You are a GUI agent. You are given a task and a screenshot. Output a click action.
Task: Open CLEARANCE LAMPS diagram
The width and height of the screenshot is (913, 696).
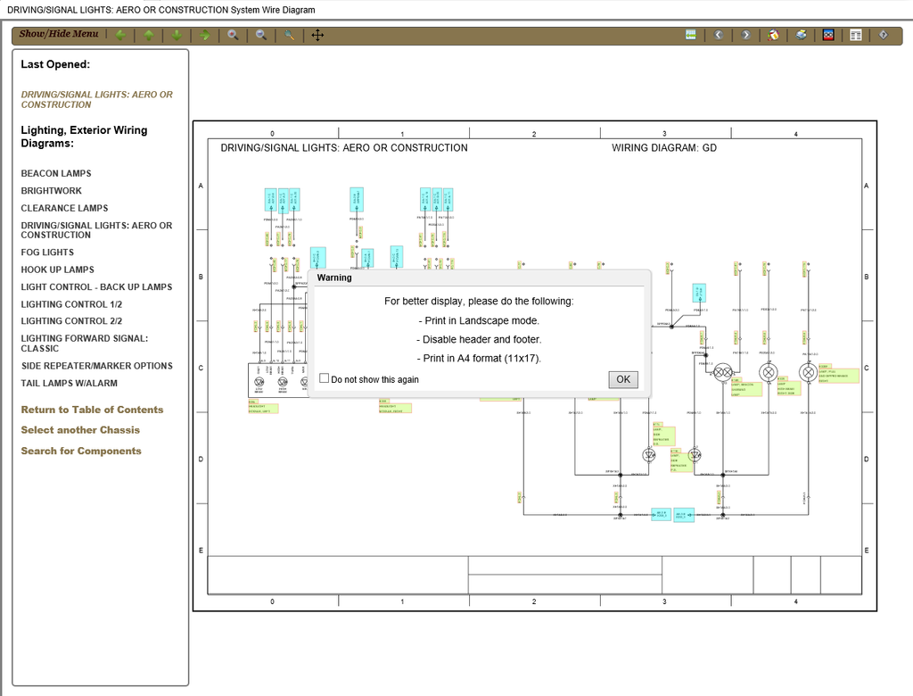[x=64, y=208]
